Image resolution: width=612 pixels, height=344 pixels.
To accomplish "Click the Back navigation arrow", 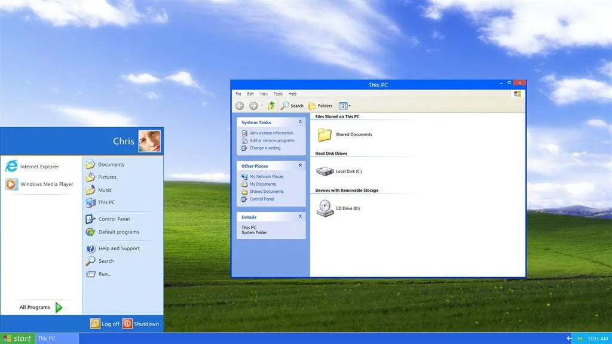I will 239,105.
